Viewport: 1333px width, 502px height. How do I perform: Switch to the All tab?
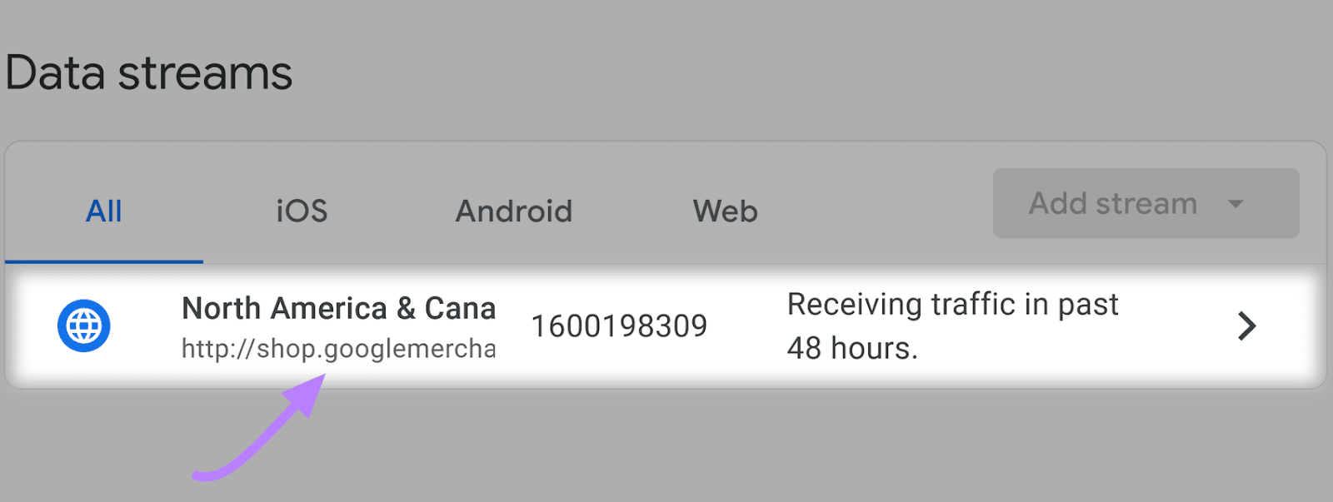pyautogui.click(x=104, y=211)
